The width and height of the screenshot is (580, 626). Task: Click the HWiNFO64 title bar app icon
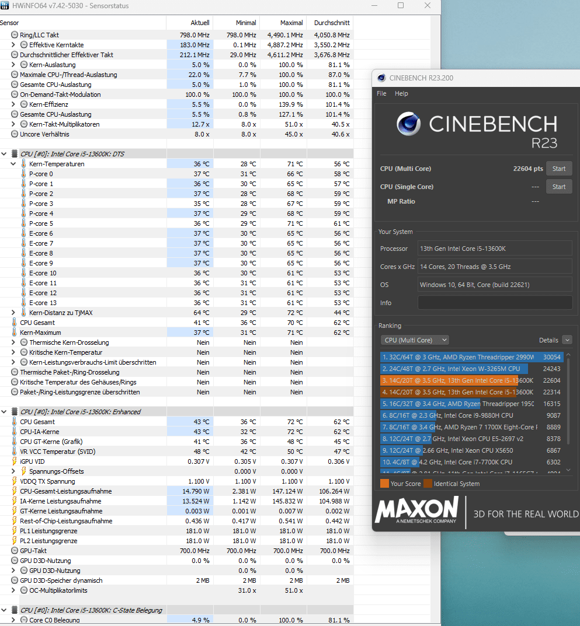pyautogui.click(x=5, y=6)
